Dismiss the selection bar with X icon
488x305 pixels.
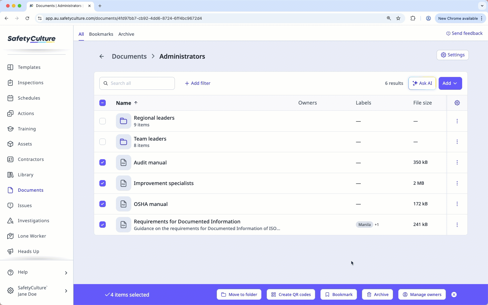[x=454, y=295]
